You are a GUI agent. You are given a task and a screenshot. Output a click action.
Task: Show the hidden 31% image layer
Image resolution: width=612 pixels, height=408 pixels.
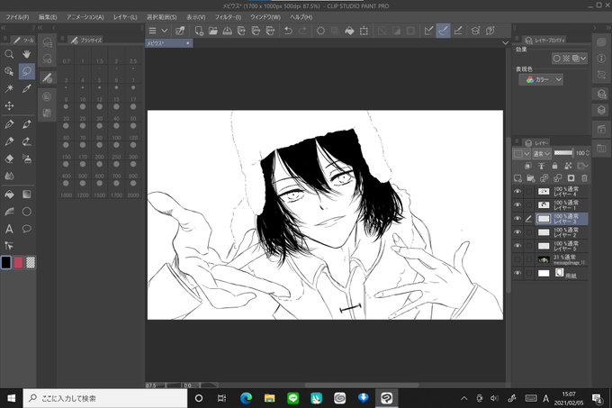click(517, 259)
